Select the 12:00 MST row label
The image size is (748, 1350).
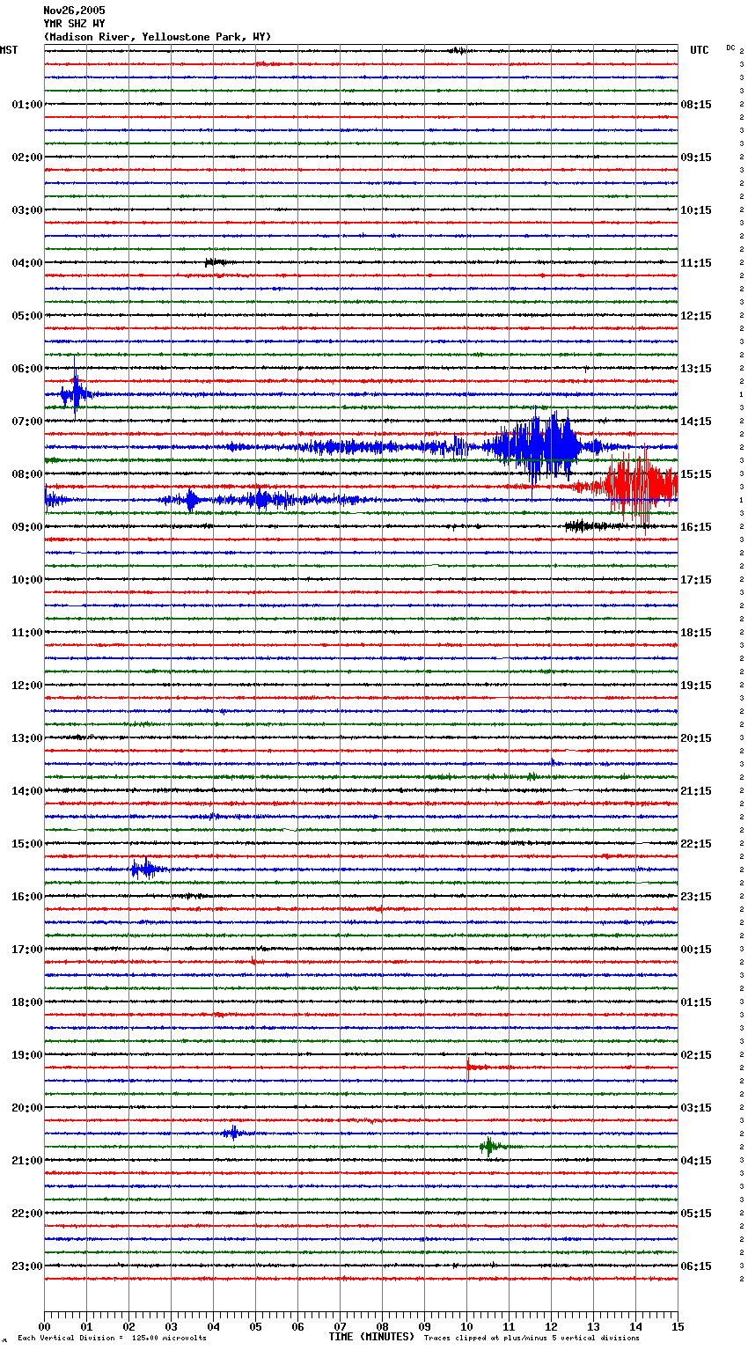(x=26, y=686)
